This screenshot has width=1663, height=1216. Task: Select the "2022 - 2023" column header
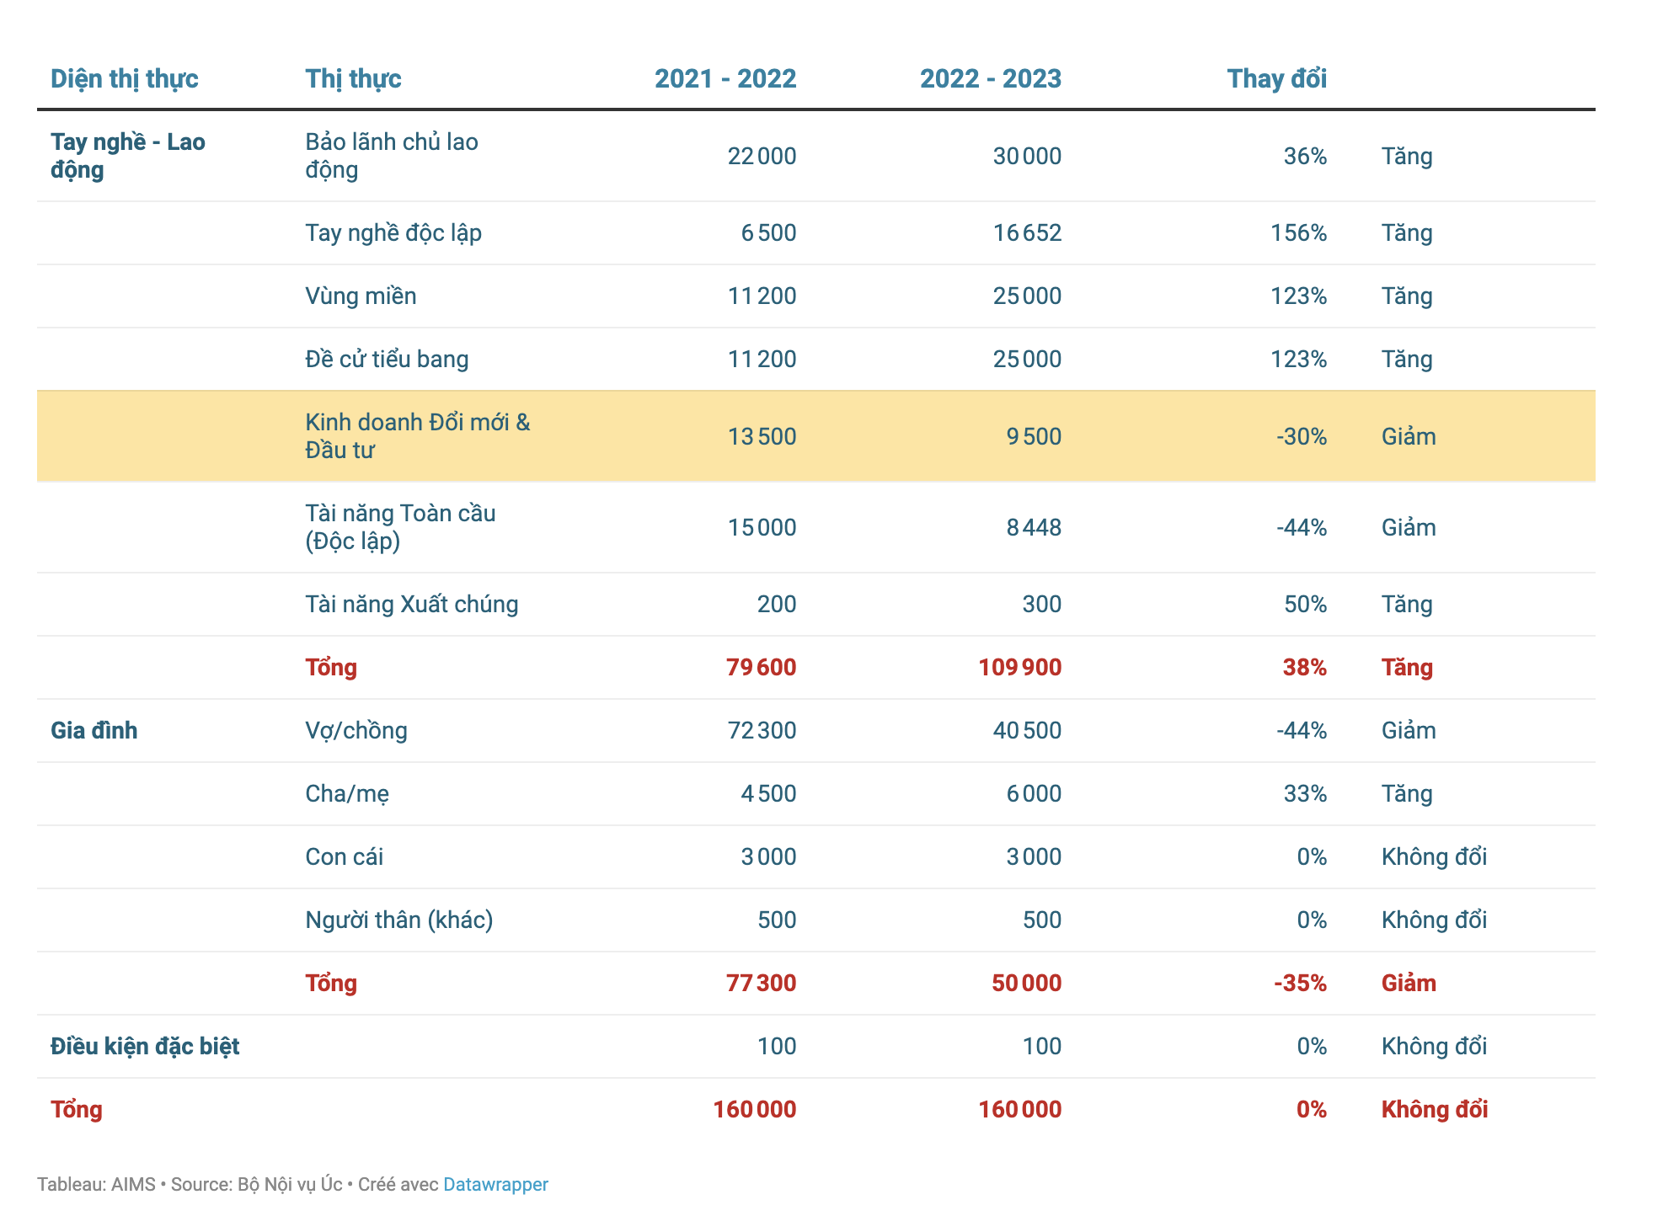coord(990,78)
